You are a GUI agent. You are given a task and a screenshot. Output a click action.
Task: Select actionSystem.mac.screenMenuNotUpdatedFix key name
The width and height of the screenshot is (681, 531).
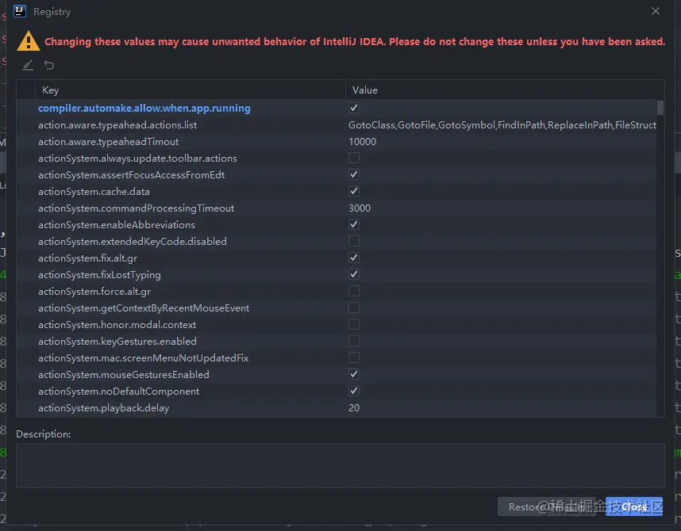144,357
